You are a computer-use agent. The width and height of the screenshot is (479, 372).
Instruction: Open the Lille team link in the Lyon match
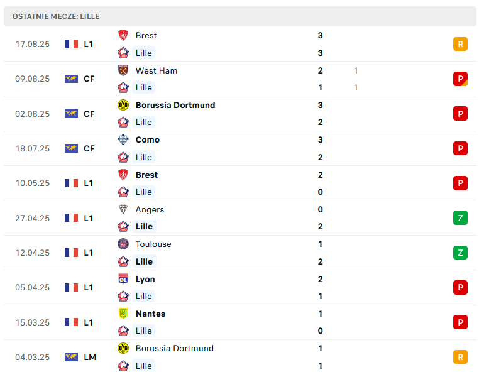143,296
